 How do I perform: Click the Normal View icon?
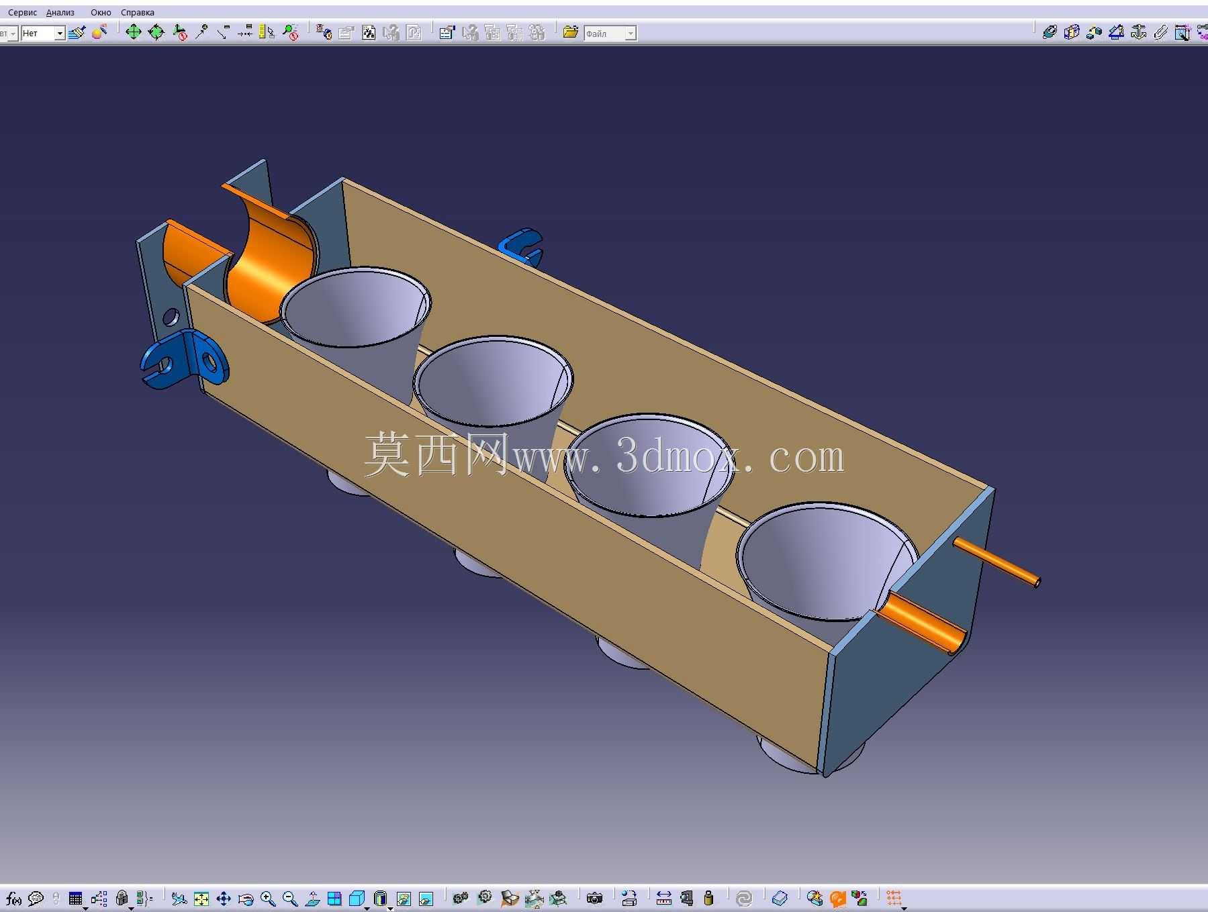(312, 898)
